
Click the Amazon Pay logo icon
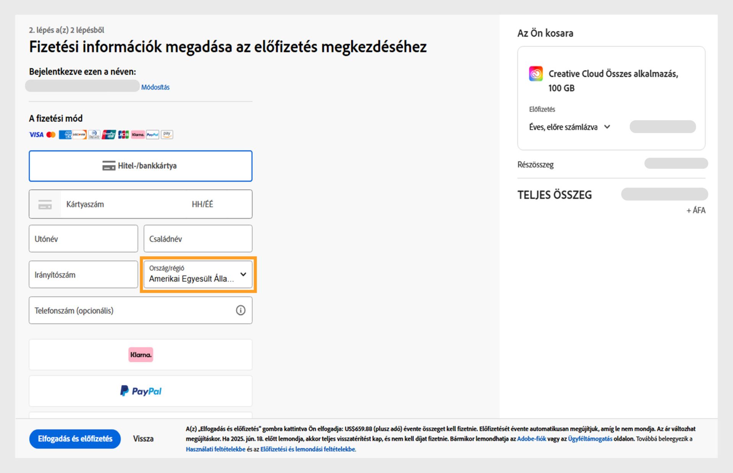[167, 134]
